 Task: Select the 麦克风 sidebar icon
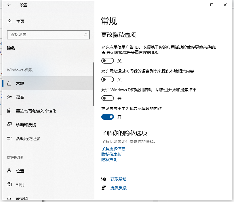pyautogui.click(x=9, y=198)
